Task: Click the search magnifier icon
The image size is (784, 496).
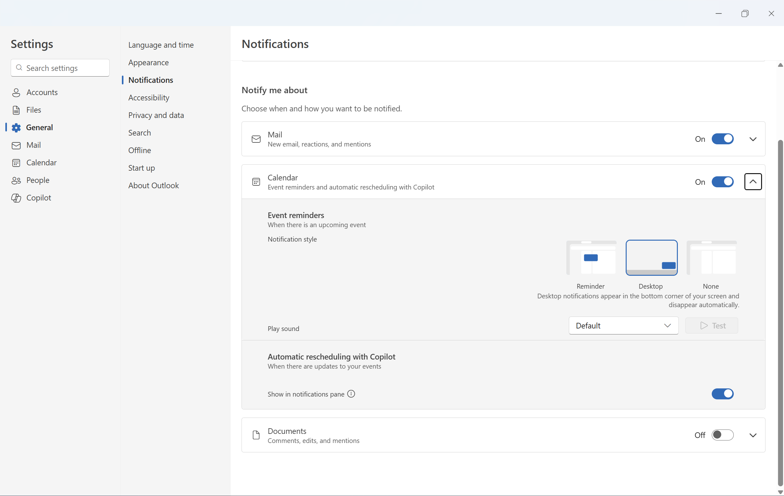Action: 19,68
